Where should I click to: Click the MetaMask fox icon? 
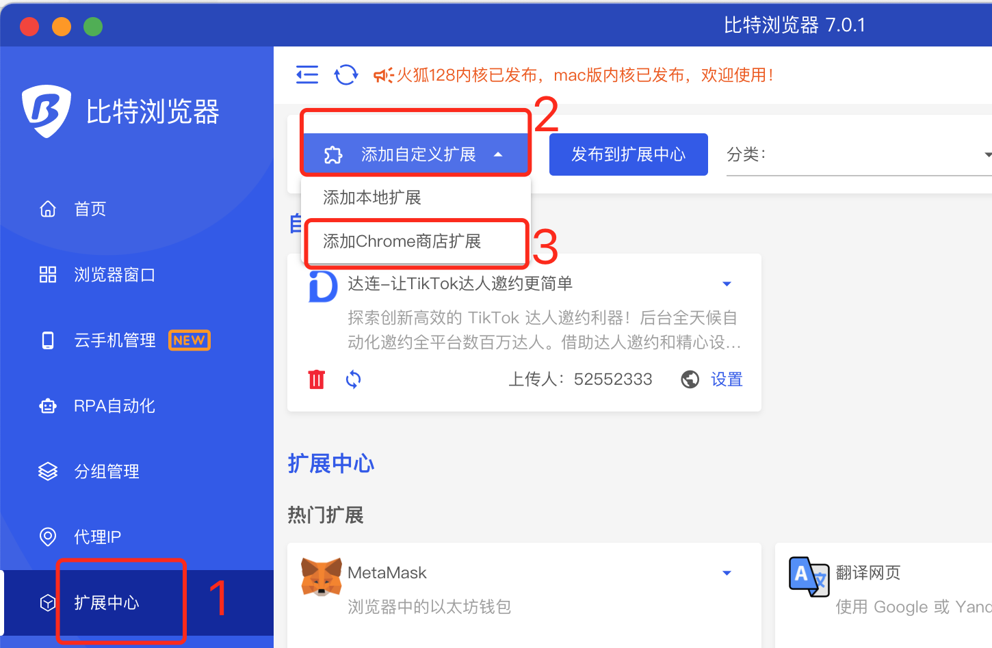(x=322, y=576)
